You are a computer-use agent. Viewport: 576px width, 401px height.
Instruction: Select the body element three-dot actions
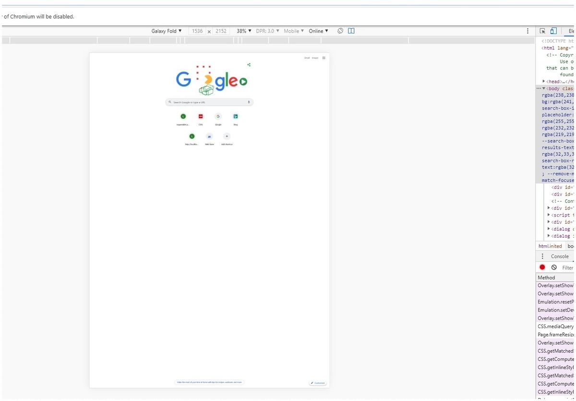point(538,89)
